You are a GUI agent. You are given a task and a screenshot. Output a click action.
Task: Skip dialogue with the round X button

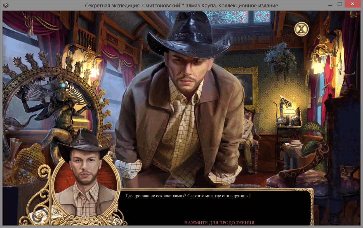point(301,29)
